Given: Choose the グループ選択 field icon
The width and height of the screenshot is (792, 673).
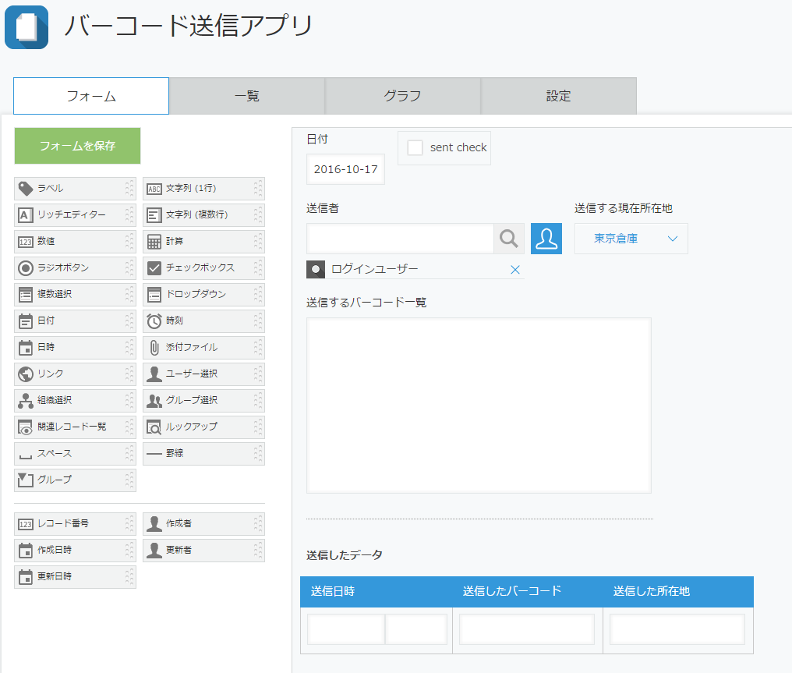Looking at the screenshot, I should coord(154,401).
